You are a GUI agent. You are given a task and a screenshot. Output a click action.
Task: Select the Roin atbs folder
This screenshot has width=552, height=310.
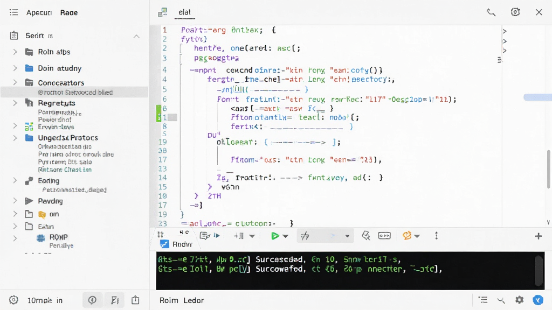pyautogui.click(x=54, y=52)
